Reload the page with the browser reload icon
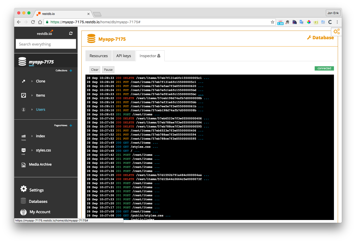Image resolution: width=356 pixels, height=243 pixels. point(33,22)
